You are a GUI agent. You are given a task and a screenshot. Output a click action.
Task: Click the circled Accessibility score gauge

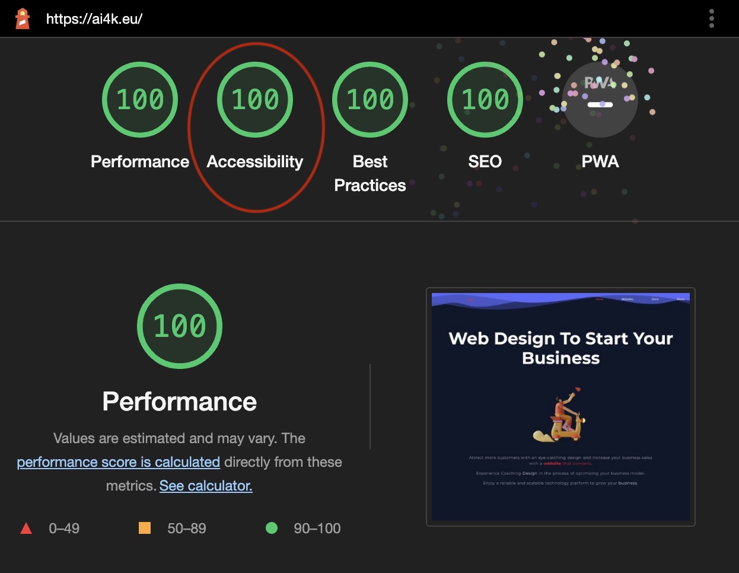coord(255,99)
